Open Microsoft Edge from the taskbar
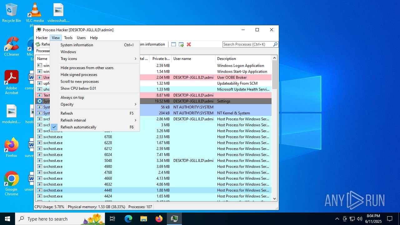The image size is (400, 225). [128, 219]
